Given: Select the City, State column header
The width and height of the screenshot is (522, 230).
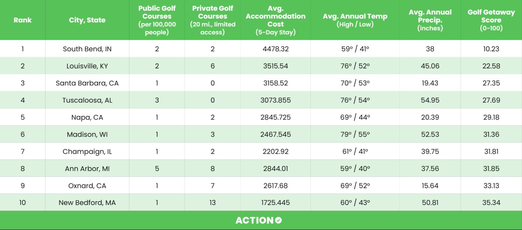Looking at the screenshot, I should click(87, 20).
